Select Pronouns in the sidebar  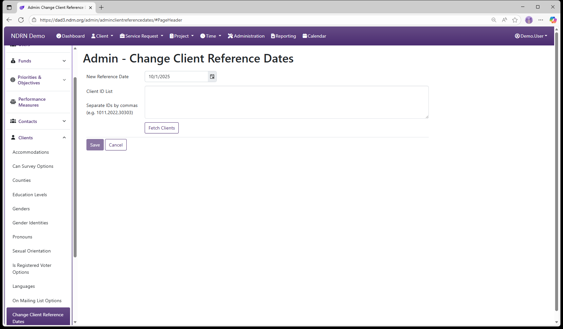[x=22, y=237]
